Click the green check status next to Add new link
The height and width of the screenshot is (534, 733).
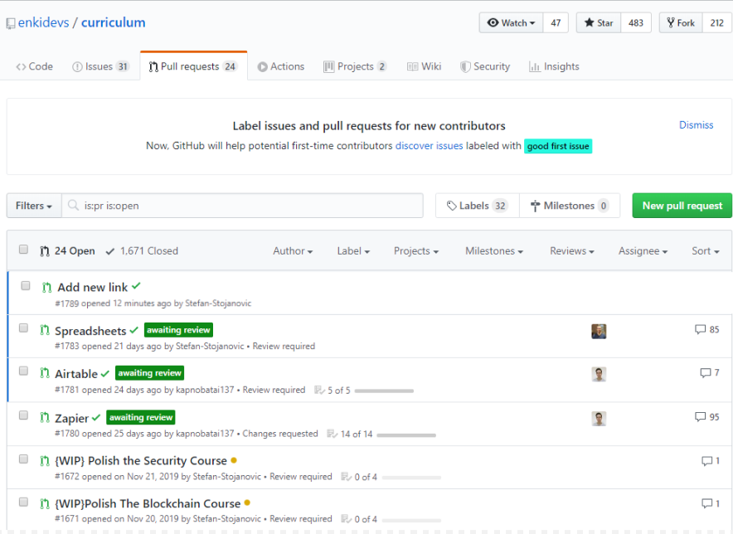pos(137,286)
